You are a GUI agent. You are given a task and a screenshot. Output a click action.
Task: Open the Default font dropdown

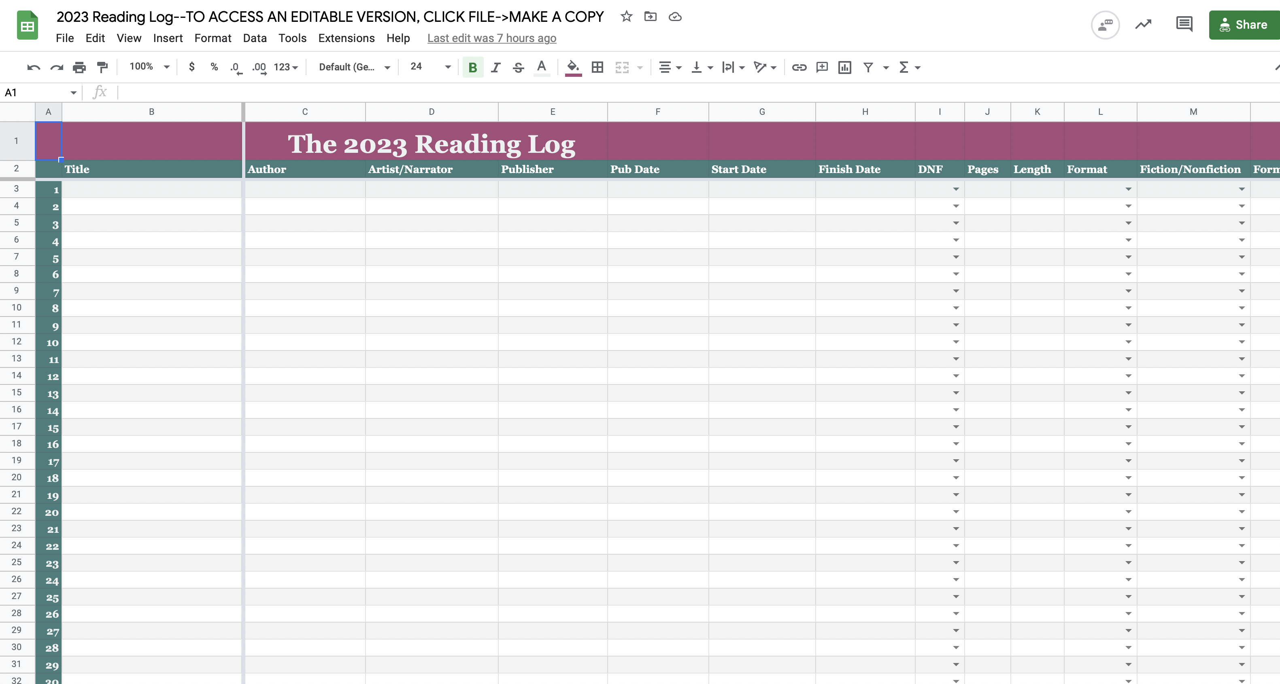tap(354, 67)
